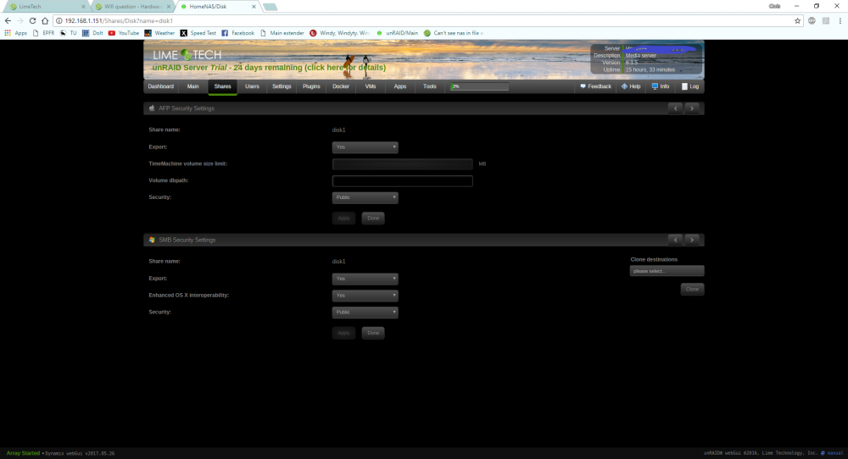The height and width of the screenshot is (459, 848).
Task: Open the Clone destinations dropdown
Action: (x=667, y=270)
